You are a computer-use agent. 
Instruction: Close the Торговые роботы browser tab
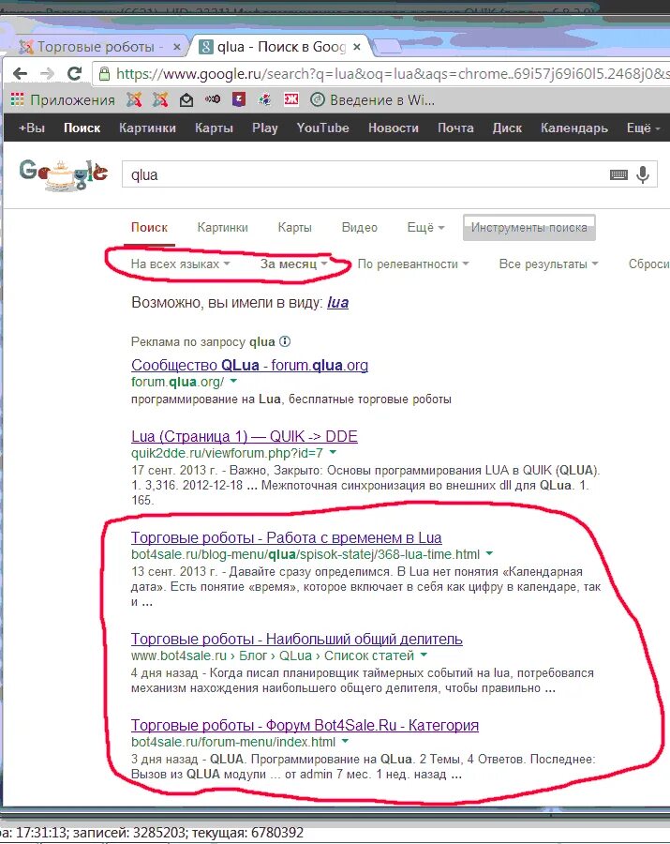(176, 48)
